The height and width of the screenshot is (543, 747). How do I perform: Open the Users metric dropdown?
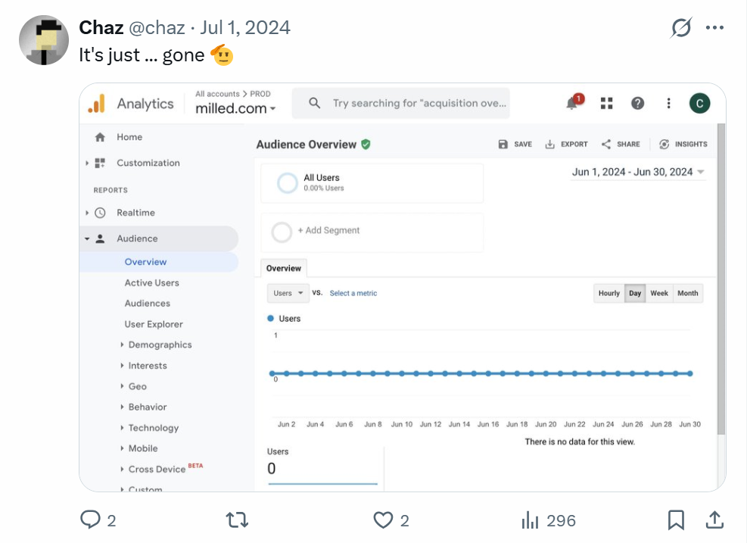[288, 293]
